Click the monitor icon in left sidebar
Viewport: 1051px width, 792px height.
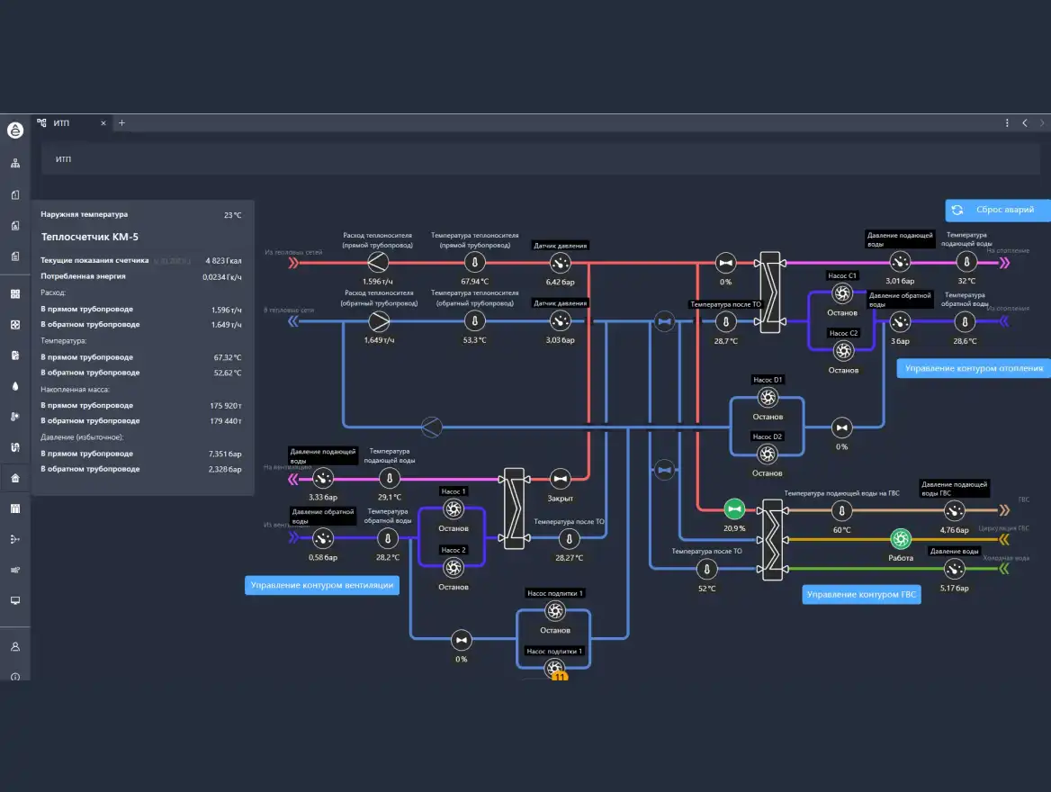[x=15, y=600]
